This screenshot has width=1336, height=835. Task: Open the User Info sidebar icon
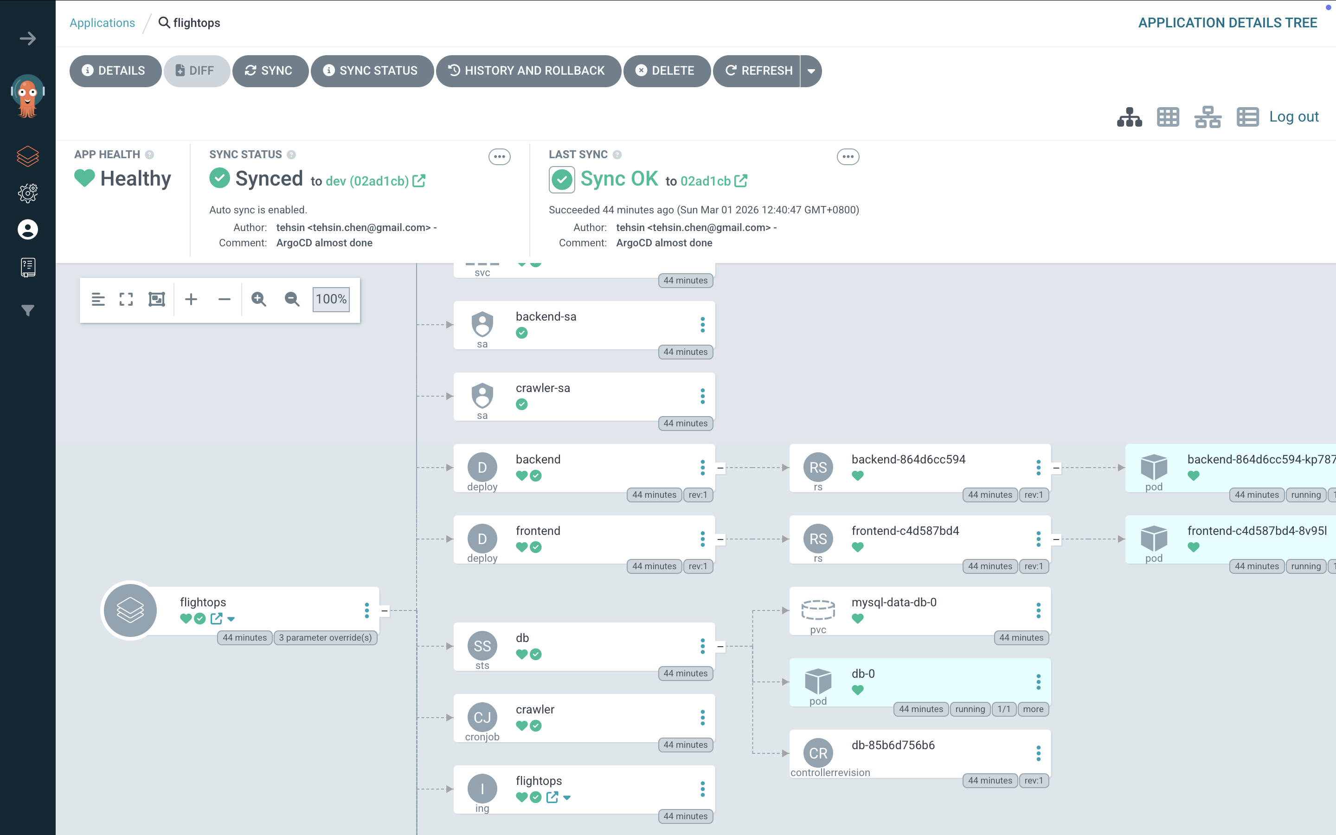(x=28, y=229)
